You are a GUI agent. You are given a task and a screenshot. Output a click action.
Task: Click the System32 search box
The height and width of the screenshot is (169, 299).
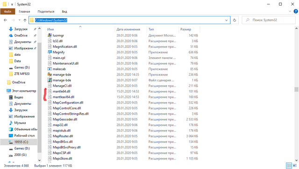click(269, 20)
